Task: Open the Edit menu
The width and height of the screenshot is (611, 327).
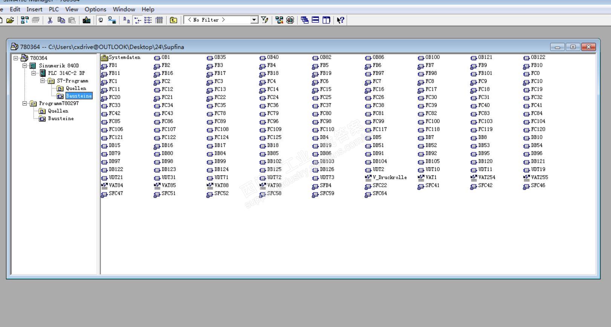Action: (x=15, y=9)
